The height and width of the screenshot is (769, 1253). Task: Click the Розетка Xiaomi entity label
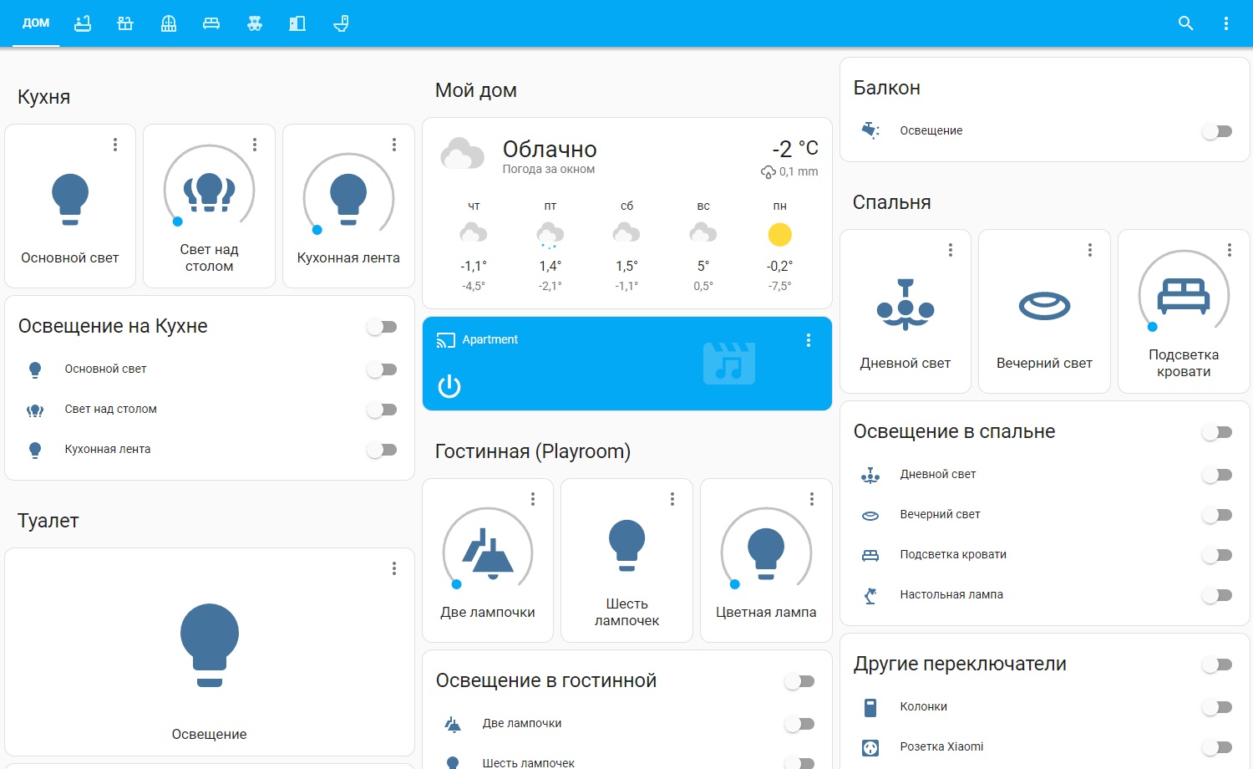[x=941, y=746]
